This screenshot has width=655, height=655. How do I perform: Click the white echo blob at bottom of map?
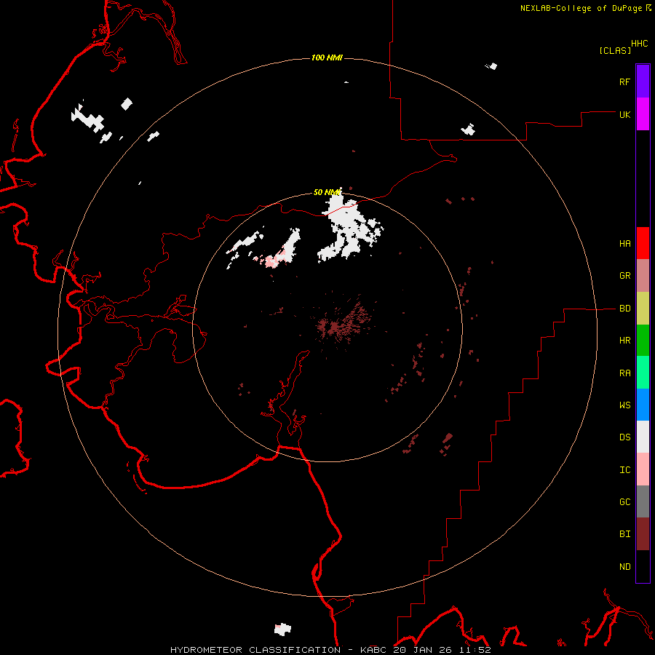[x=283, y=629]
